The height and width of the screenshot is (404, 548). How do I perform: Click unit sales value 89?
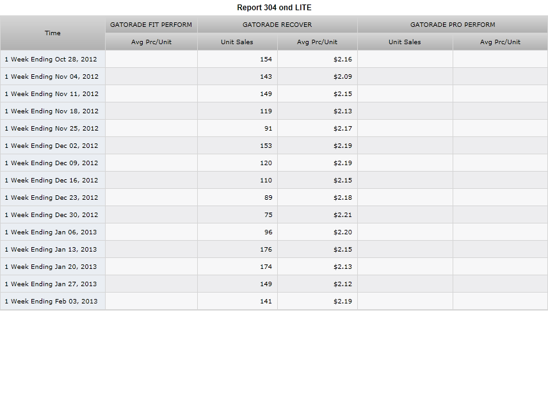click(268, 197)
